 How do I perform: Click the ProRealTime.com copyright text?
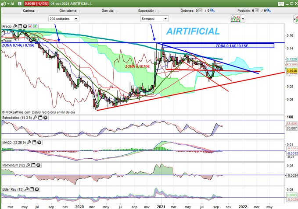tap(16, 112)
